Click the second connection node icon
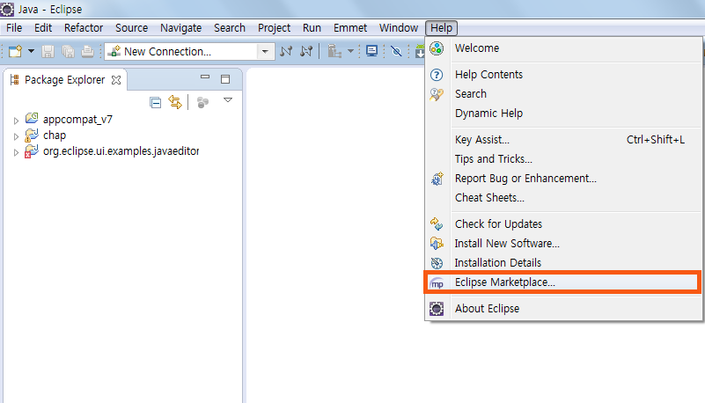705x403 pixels. 306,51
